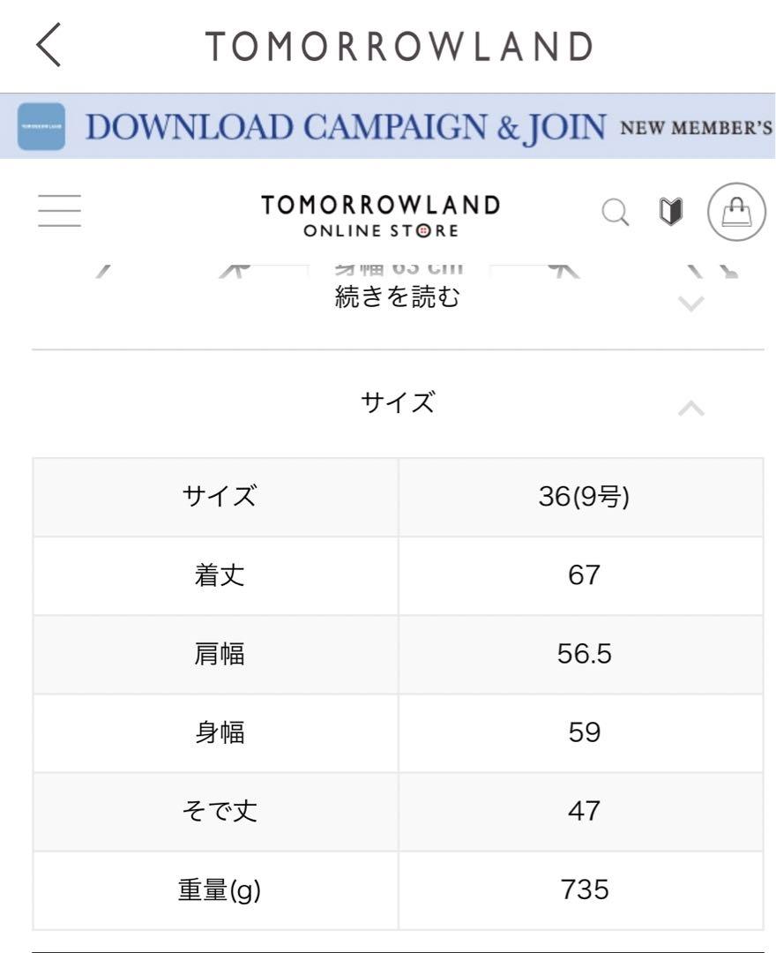Image resolution: width=776 pixels, height=953 pixels.
Task: Tap the サイズ section header
Action: click(x=398, y=403)
